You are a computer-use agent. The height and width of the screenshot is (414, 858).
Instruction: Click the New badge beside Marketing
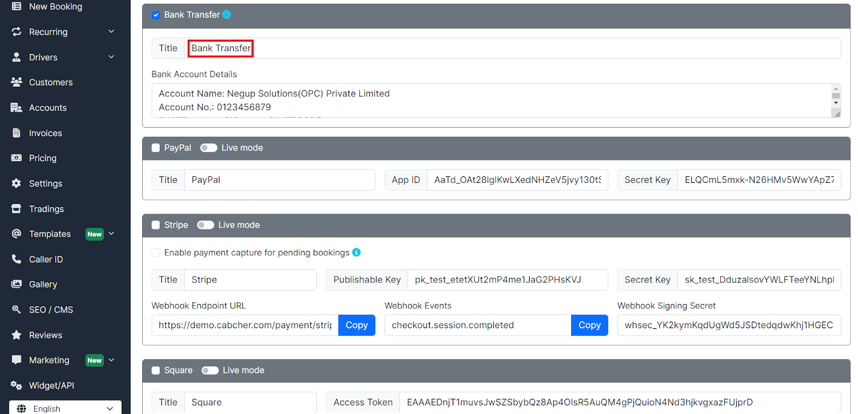(x=94, y=360)
